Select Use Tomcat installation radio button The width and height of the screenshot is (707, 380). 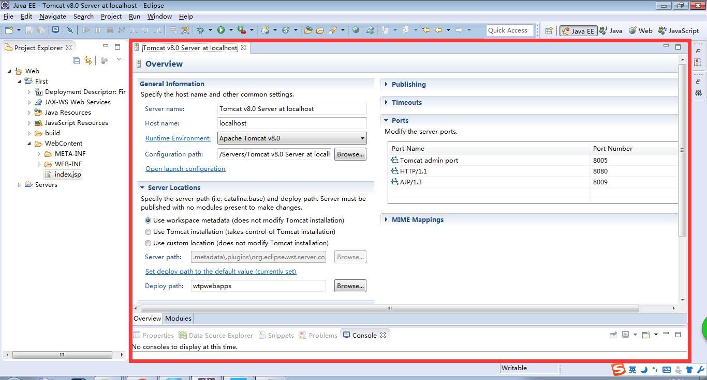point(148,232)
